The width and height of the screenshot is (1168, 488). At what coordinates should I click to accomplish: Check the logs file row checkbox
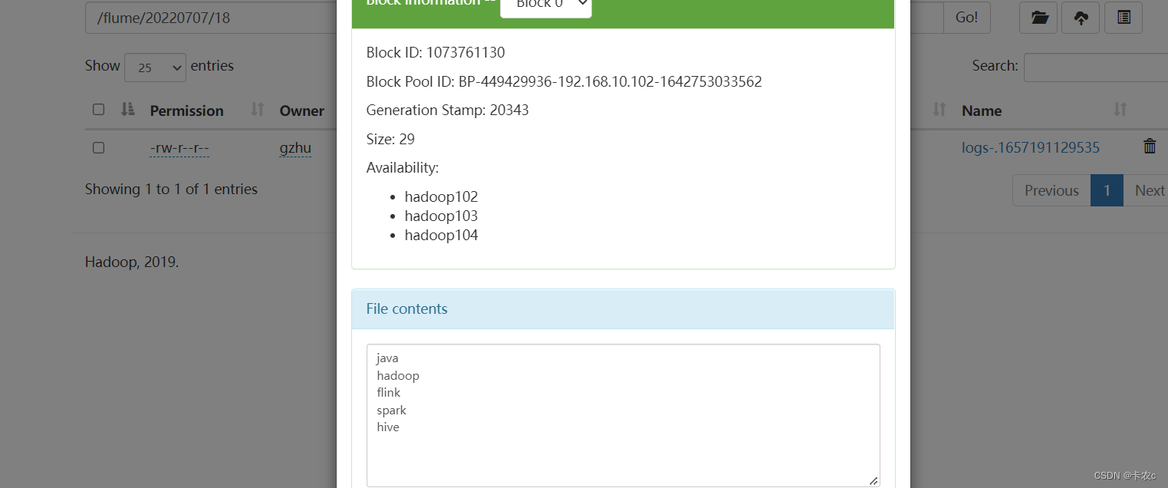click(98, 147)
